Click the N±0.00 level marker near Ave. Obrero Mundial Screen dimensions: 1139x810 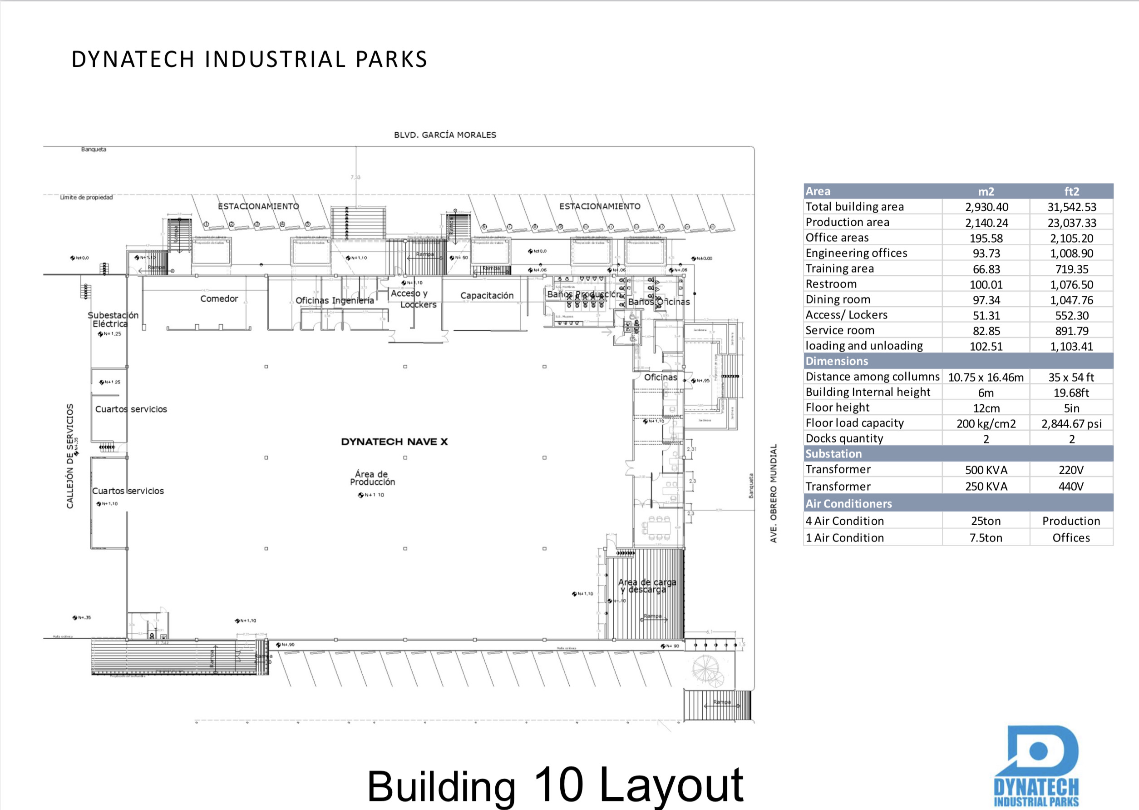click(702, 258)
